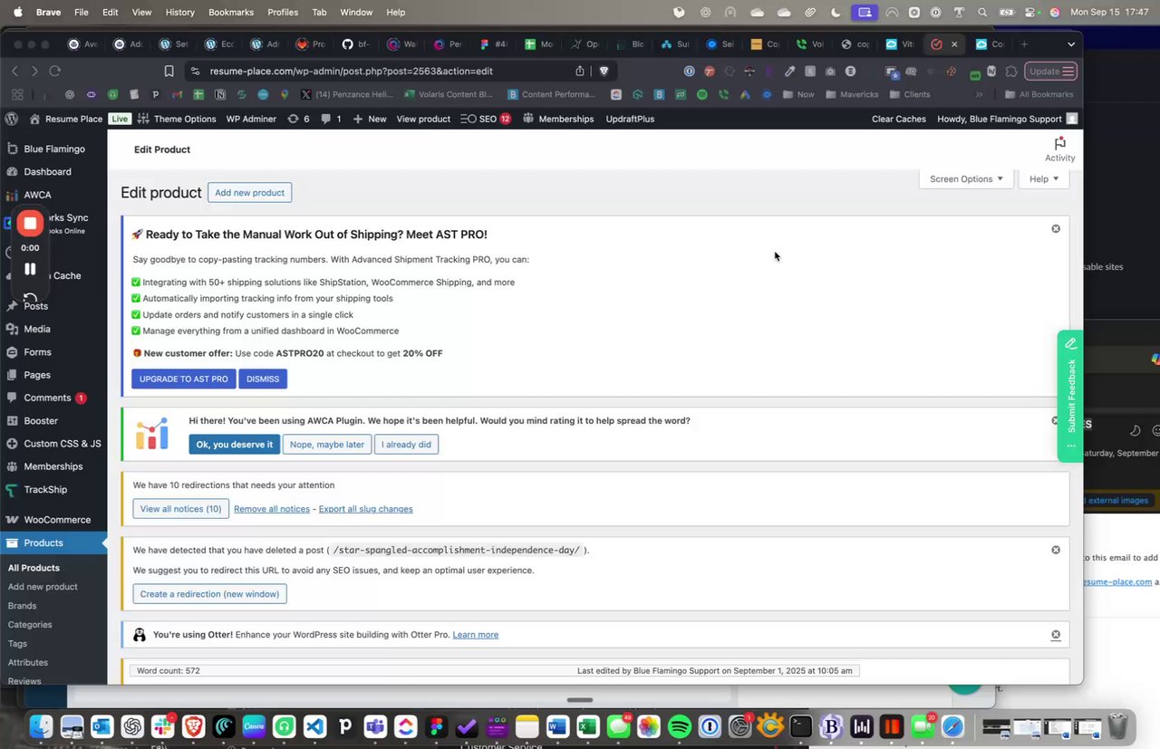Expand the Screen Options panel

[966, 178]
